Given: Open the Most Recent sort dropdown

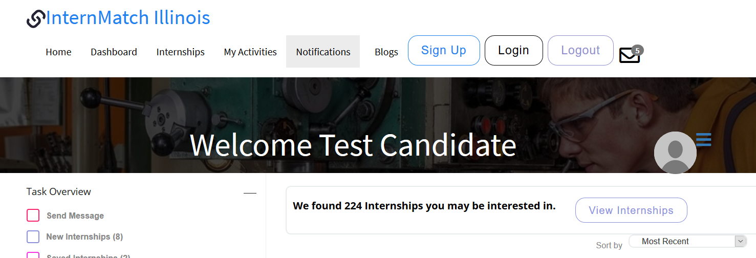Looking at the screenshot, I should 688,241.
